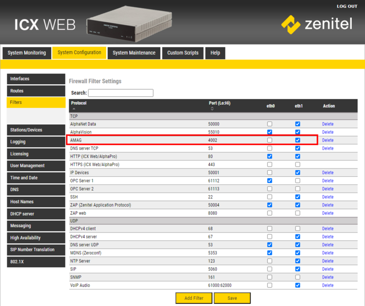
Task: Open 802.1X settings
Action: 36,262
